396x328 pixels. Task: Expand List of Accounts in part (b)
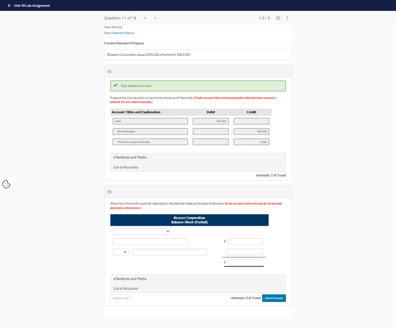[198, 289]
